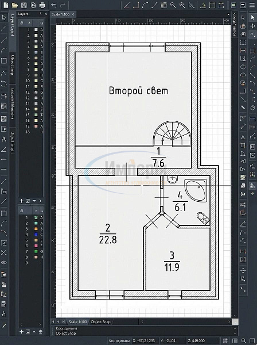Open the tab list dropdown arrow above canvas

pos(228,14)
